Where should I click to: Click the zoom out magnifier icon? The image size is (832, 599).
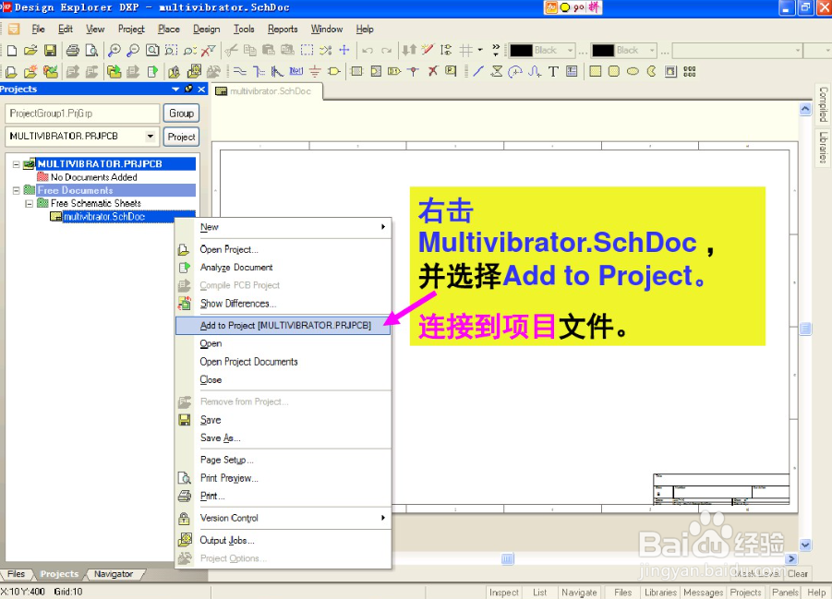[133, 51]
